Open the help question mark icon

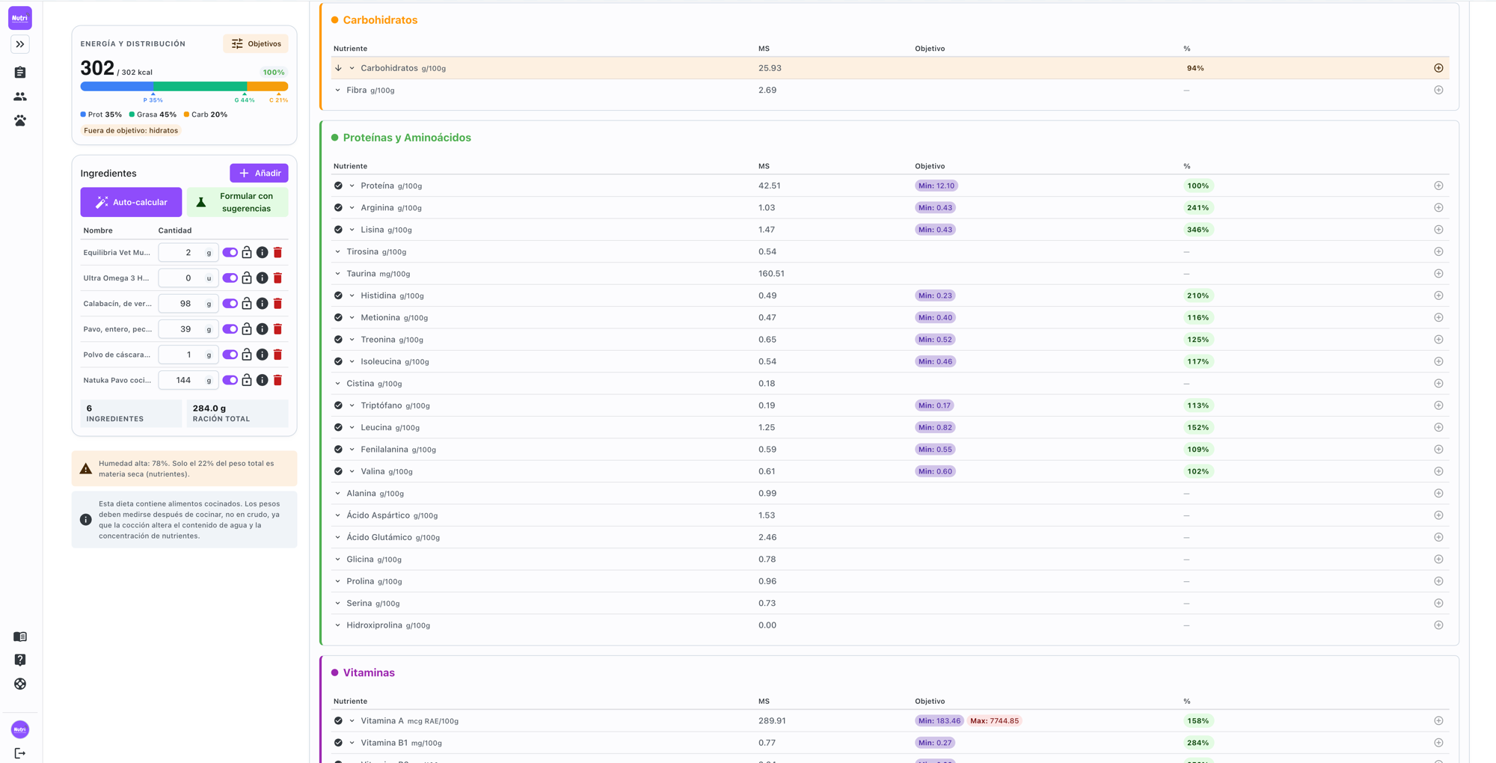click(20, 660)
